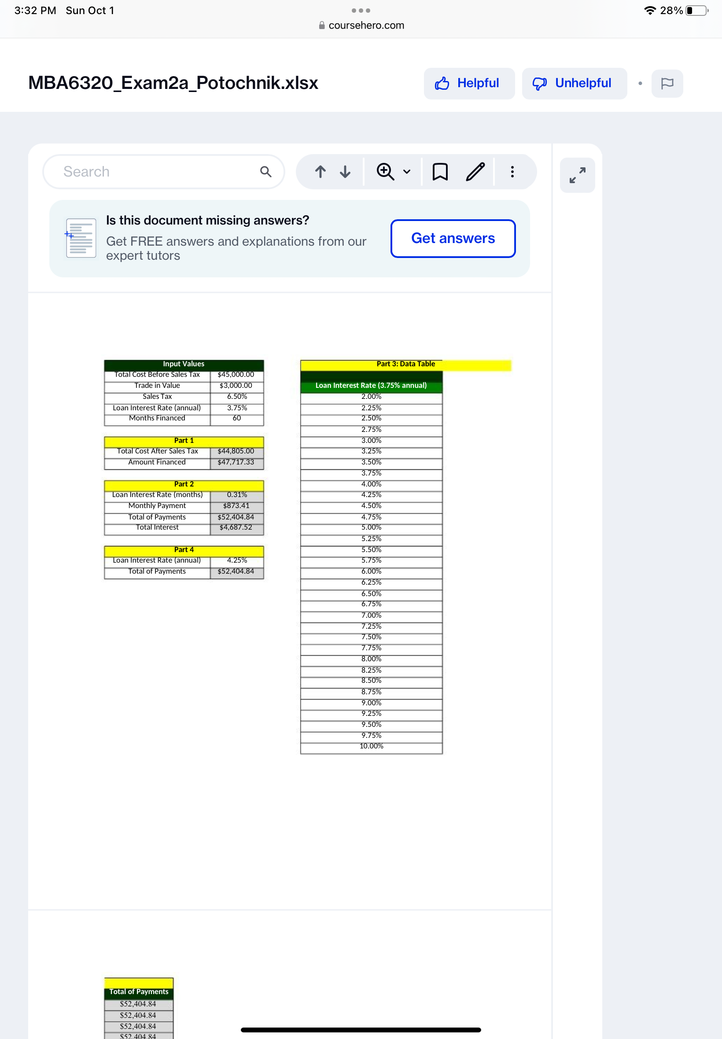Tap the three-dot multitasking control at top
This screenshot has width=722, height=1039.
[361, 11]
